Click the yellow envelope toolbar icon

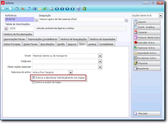40,9
